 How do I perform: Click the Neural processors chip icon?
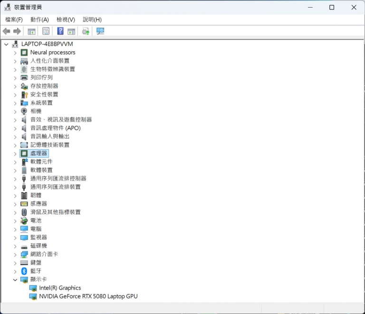click(24, 52)
